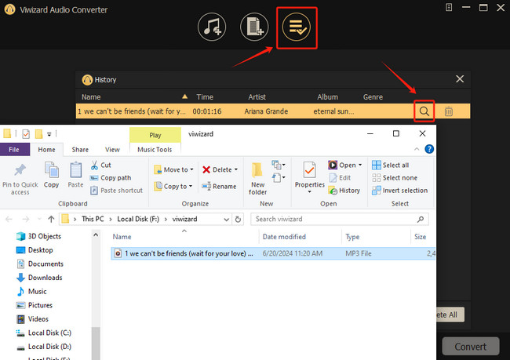510x360 pixels.
Task: Open the recent locations dropdown arrow
Action: coord(39,219)
